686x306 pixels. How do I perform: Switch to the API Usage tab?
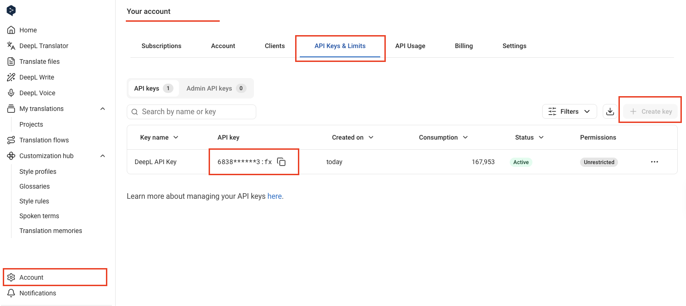point(410,46)
